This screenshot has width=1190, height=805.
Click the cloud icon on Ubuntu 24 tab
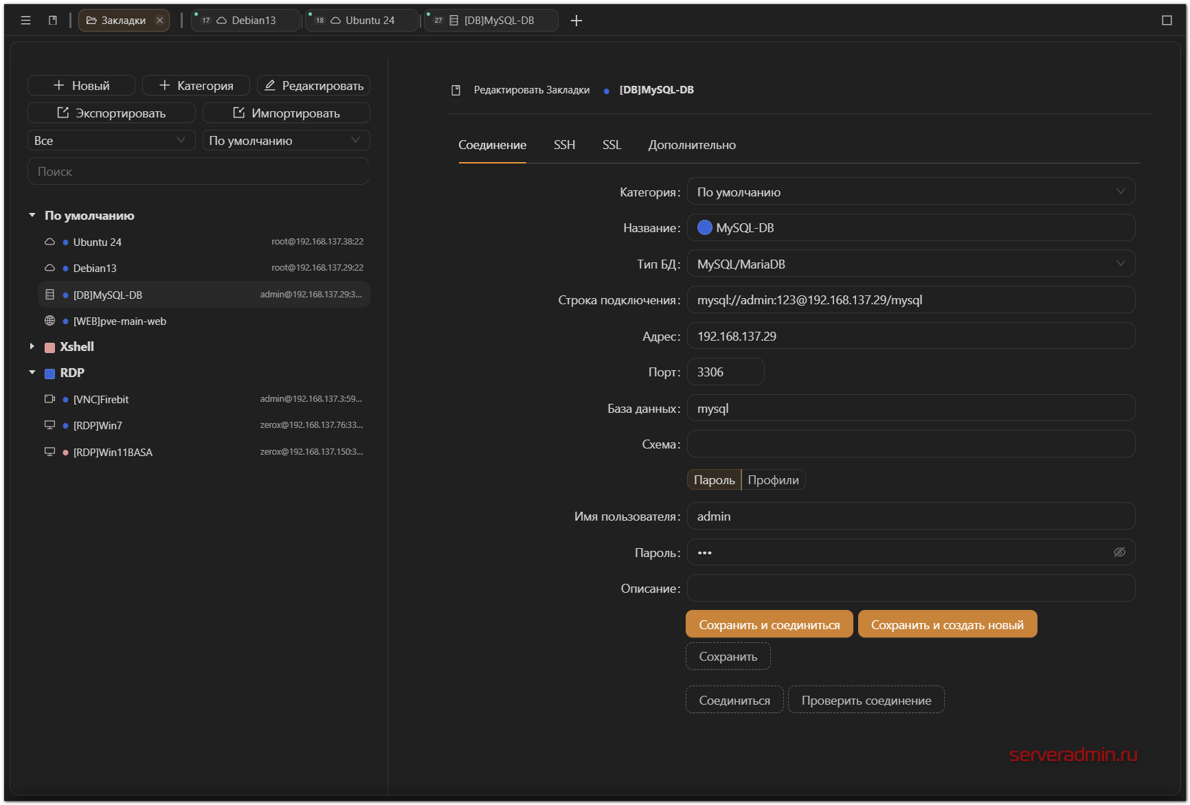(336, 21)
